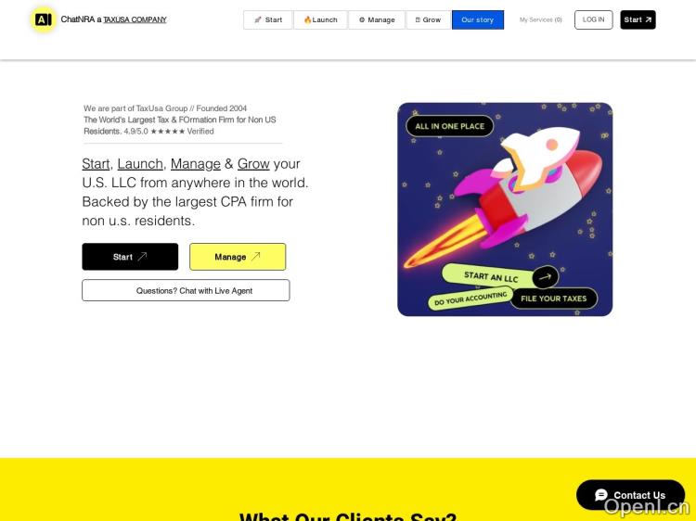Select the Manage nav item with gear icon

(377, 20)
